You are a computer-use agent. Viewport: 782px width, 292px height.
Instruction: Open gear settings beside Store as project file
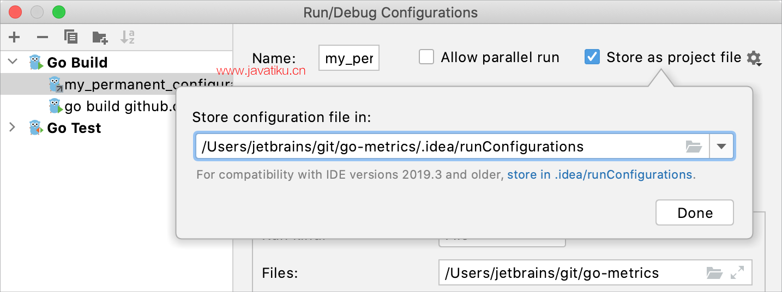pos(754,58)
